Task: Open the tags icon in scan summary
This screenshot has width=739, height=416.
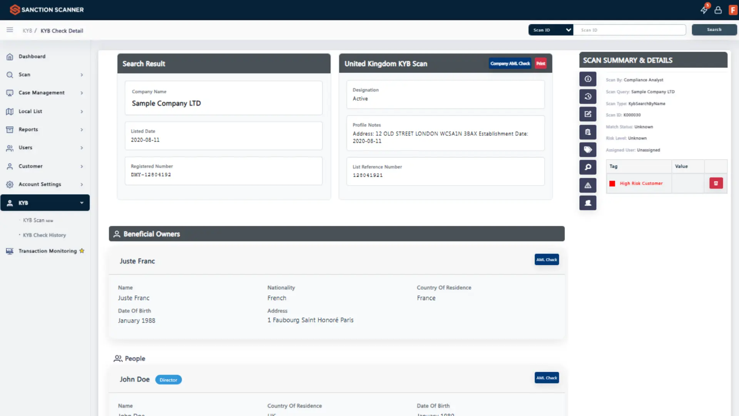Action: 588,149
